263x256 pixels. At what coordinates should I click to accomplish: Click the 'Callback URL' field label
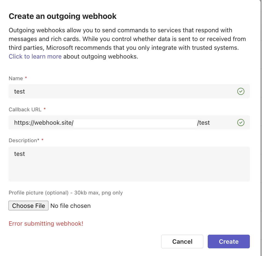tap(25, 109)
